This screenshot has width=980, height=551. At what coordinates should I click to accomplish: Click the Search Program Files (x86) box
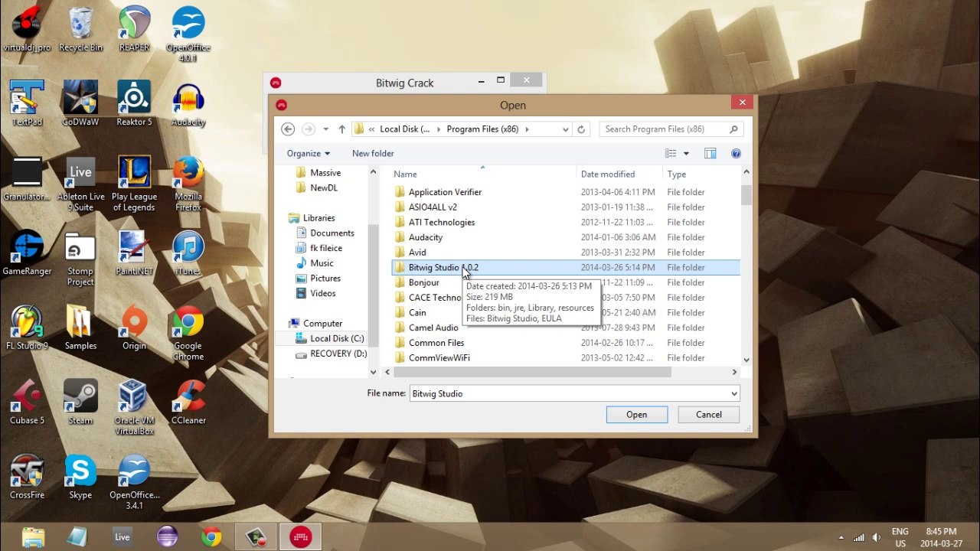click(671, 129)
